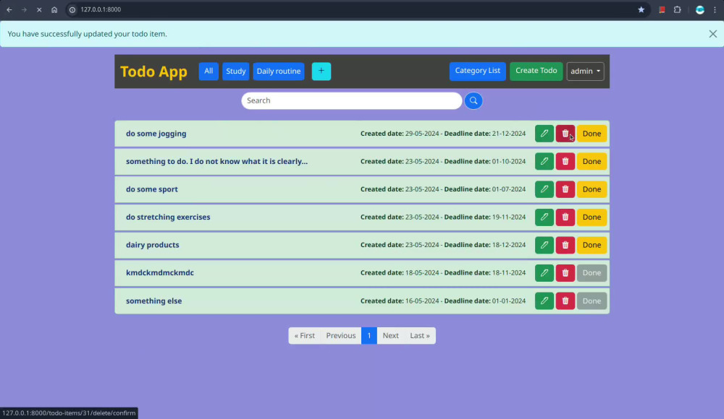724x419 pixels.
Task: Mark "something to do" item as Done
Action: coord(592,161)
